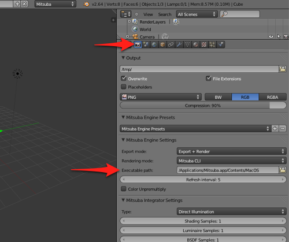
Task: Enable the Placeholders checkbox
Action: pyautogui.click(x=124, y=87)
